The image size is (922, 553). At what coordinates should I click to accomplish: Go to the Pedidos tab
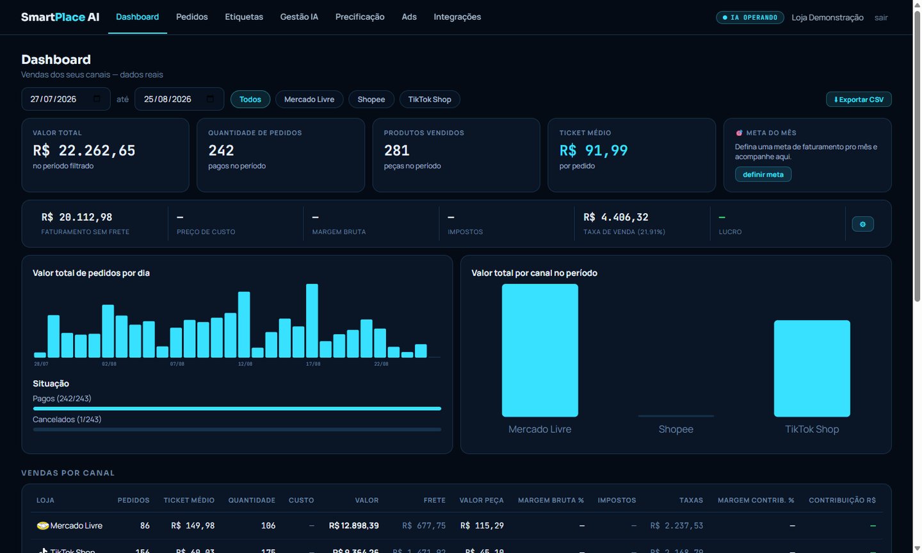[192, 17]
